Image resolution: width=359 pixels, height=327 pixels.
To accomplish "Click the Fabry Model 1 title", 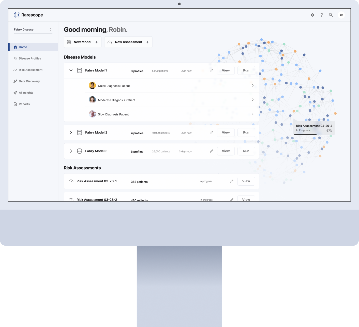I will (x=96, y=70).
